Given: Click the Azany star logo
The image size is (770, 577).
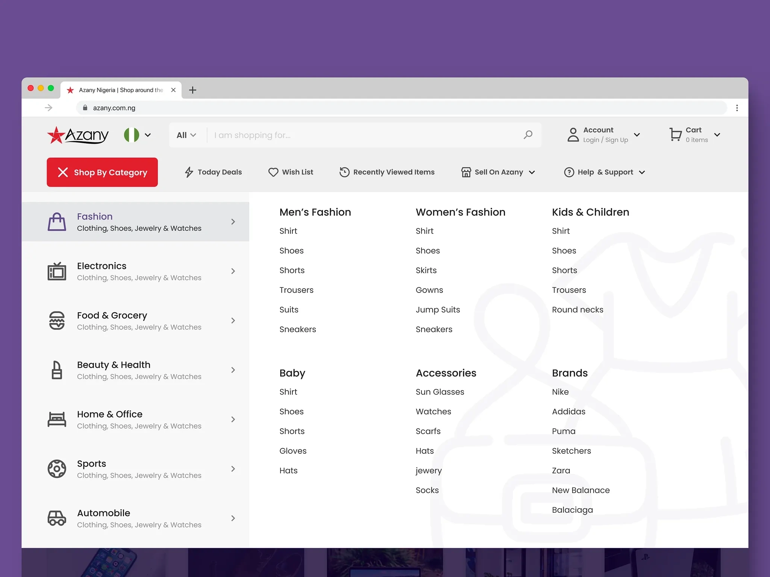Looking at the screenshot, I should point(56,135).
